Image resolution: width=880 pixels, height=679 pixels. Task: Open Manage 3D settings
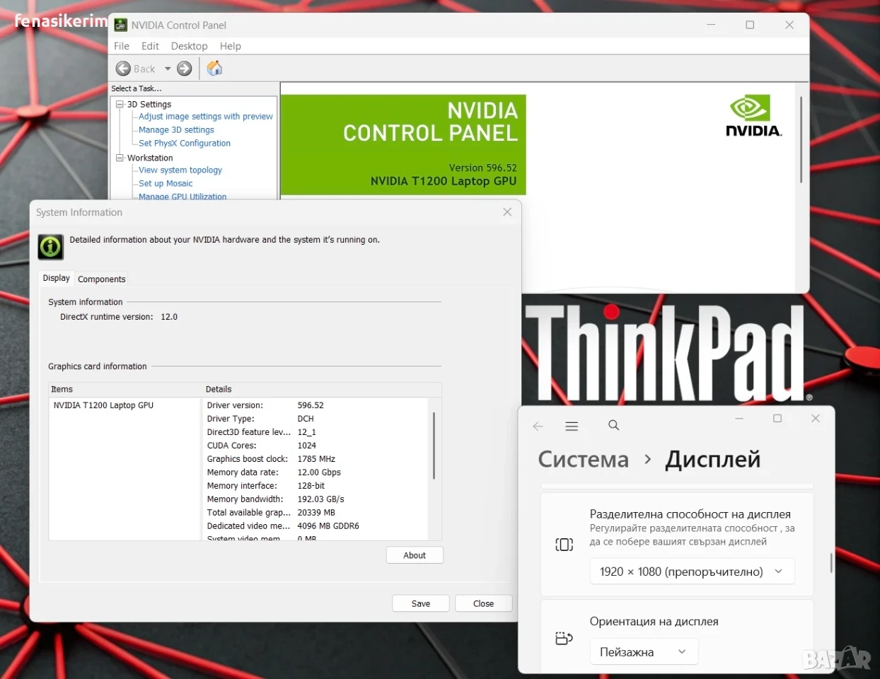pyautogui.click(x=176, y=130)
